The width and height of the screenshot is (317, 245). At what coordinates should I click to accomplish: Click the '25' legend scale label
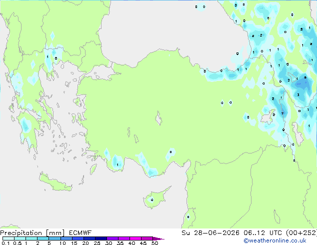(x=97, y=243)
